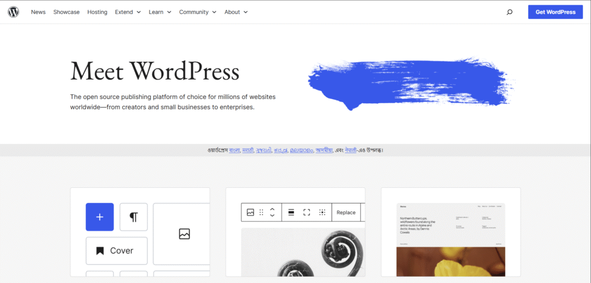Expand the Learn dropdown menu
This screenshot has width=591, height=283.
(x=160, y=12)
